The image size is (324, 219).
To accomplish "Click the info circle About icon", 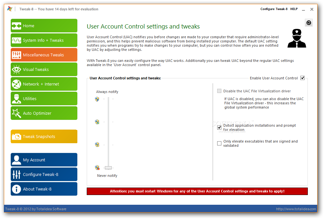I will [17, 189].
